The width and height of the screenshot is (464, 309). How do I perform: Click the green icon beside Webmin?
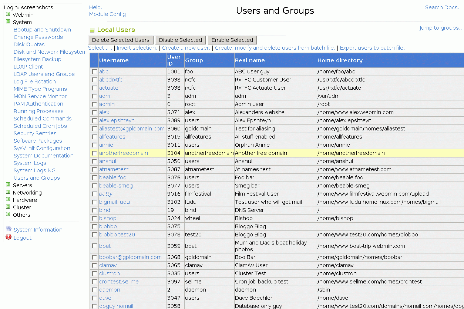coord(8,14)
